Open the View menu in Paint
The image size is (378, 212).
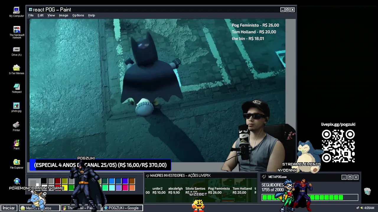[51, 15]
